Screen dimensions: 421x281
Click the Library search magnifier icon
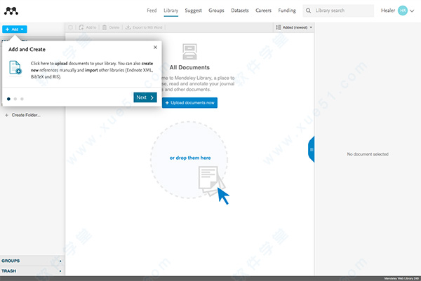tap(308, 11)
